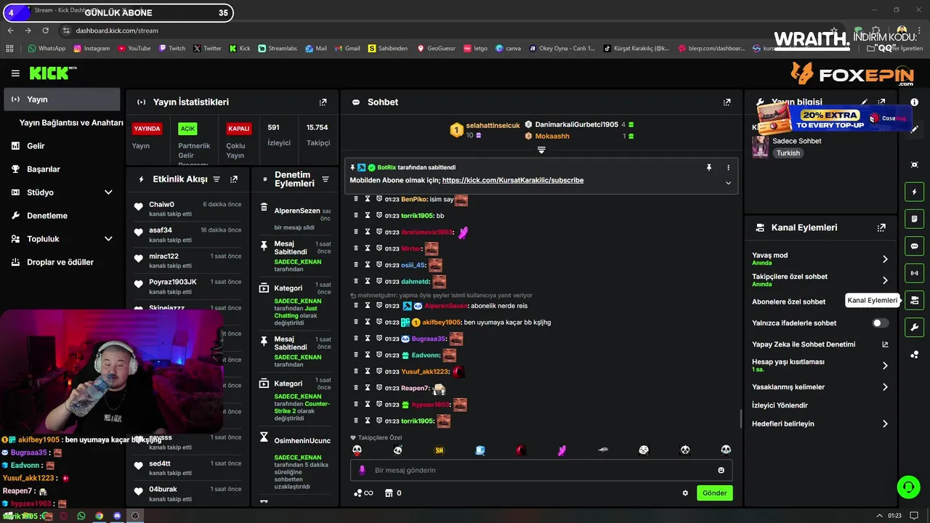Viewport: 930px width, 523px height.
Task: Select Yayın in the left sidebar
Action: [x=62, y=100]
